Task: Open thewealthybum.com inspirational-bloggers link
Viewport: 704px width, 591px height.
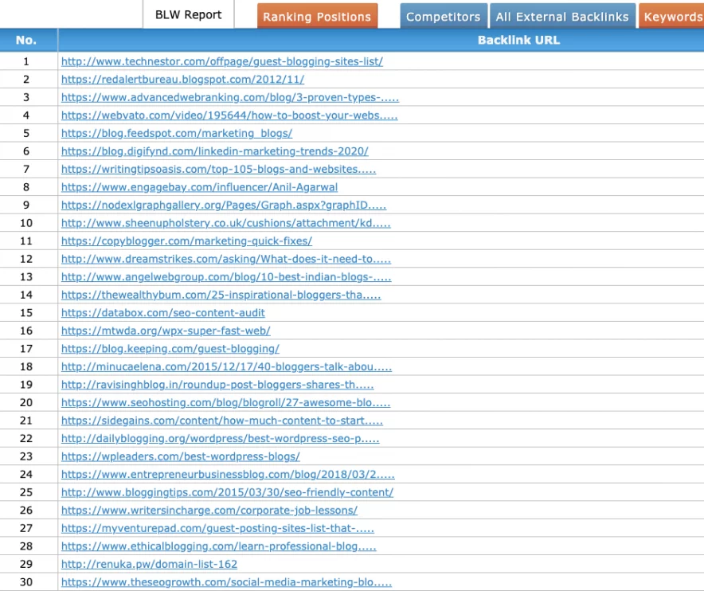Action: [221, 295]
